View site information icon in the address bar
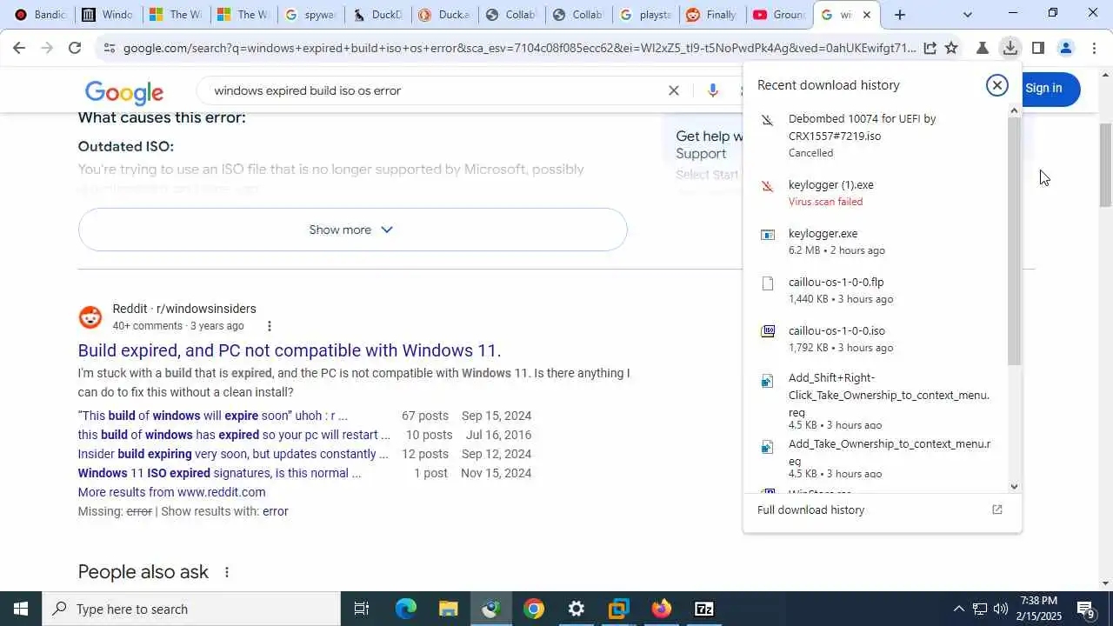The height and width of the screenshot is (626, 1113). click(109, 49)
